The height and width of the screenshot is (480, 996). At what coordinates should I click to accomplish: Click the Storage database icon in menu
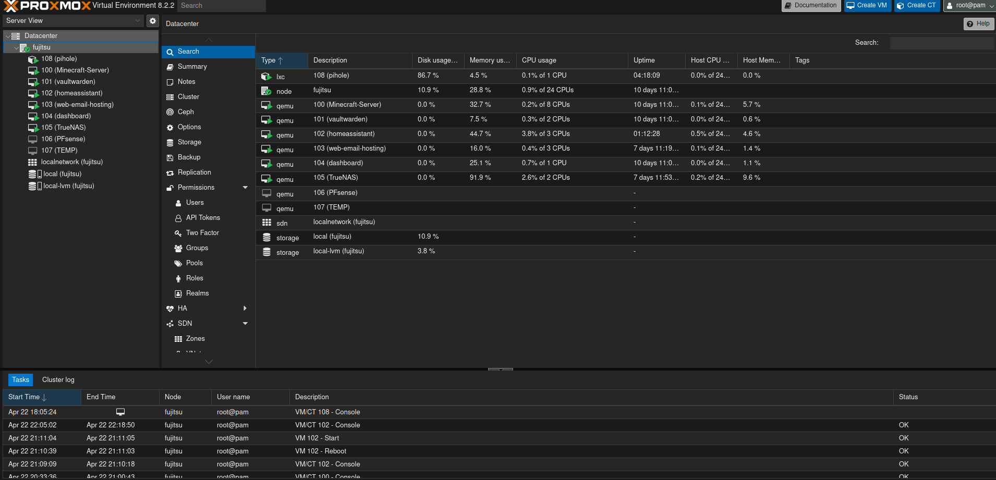point(170,142)
